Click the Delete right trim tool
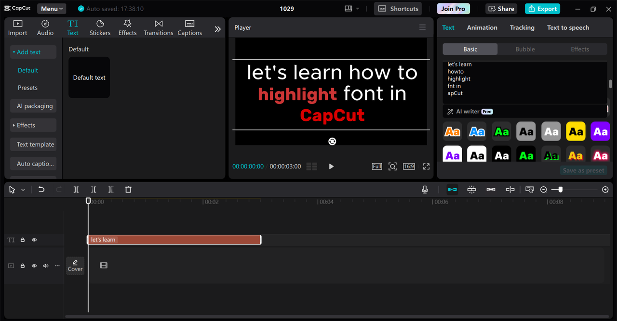617x321 pixels. (x=111, y=190)
